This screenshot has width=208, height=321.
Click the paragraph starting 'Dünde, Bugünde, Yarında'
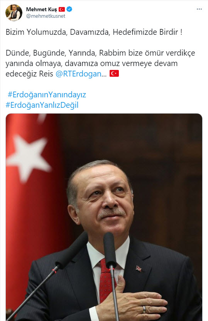pyautogui.click(x=100, y=63)
